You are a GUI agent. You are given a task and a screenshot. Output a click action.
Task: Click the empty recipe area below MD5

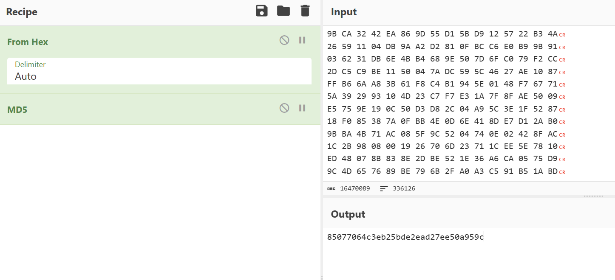(160, 202)
